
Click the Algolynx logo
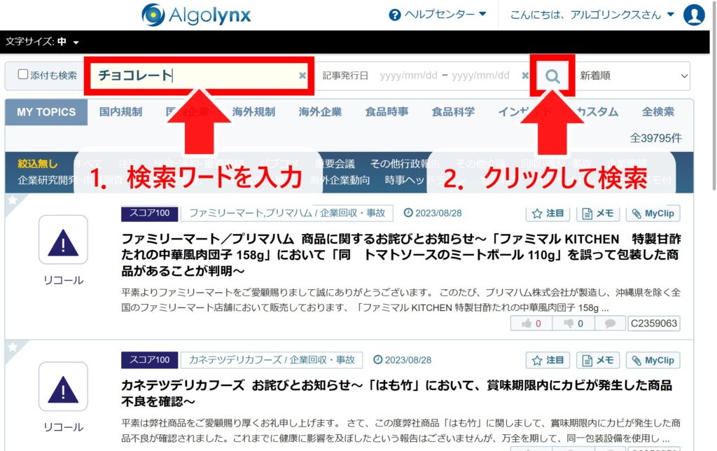coord(195,15)
